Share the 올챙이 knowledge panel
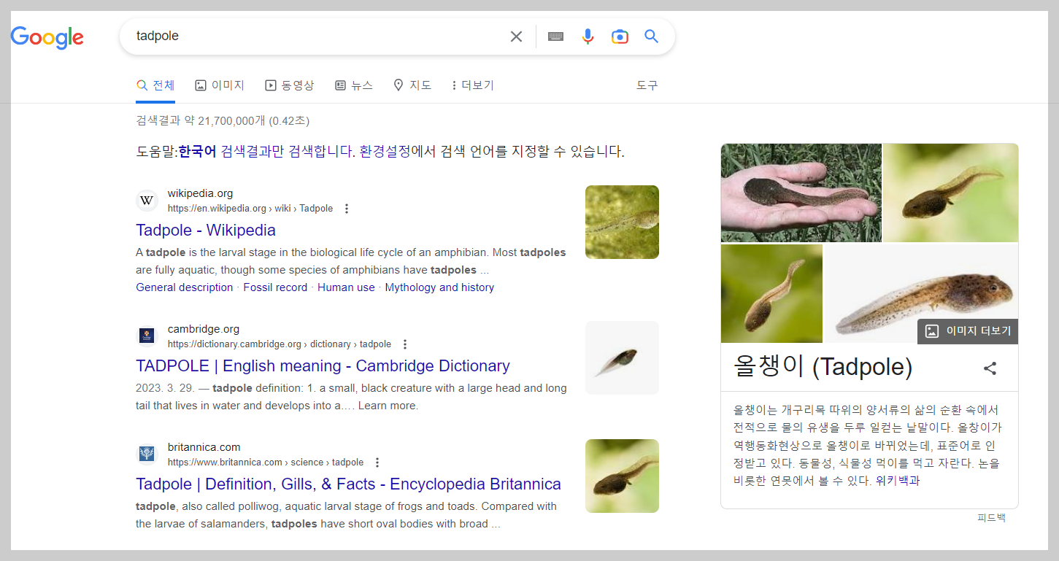1059x561 pixels. coord(990,368)
